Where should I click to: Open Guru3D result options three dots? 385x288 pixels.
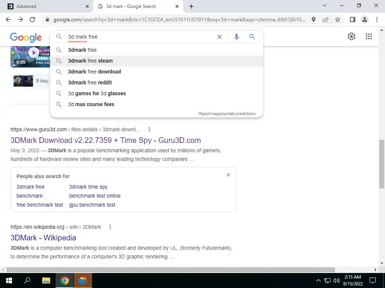pos(149,129)
